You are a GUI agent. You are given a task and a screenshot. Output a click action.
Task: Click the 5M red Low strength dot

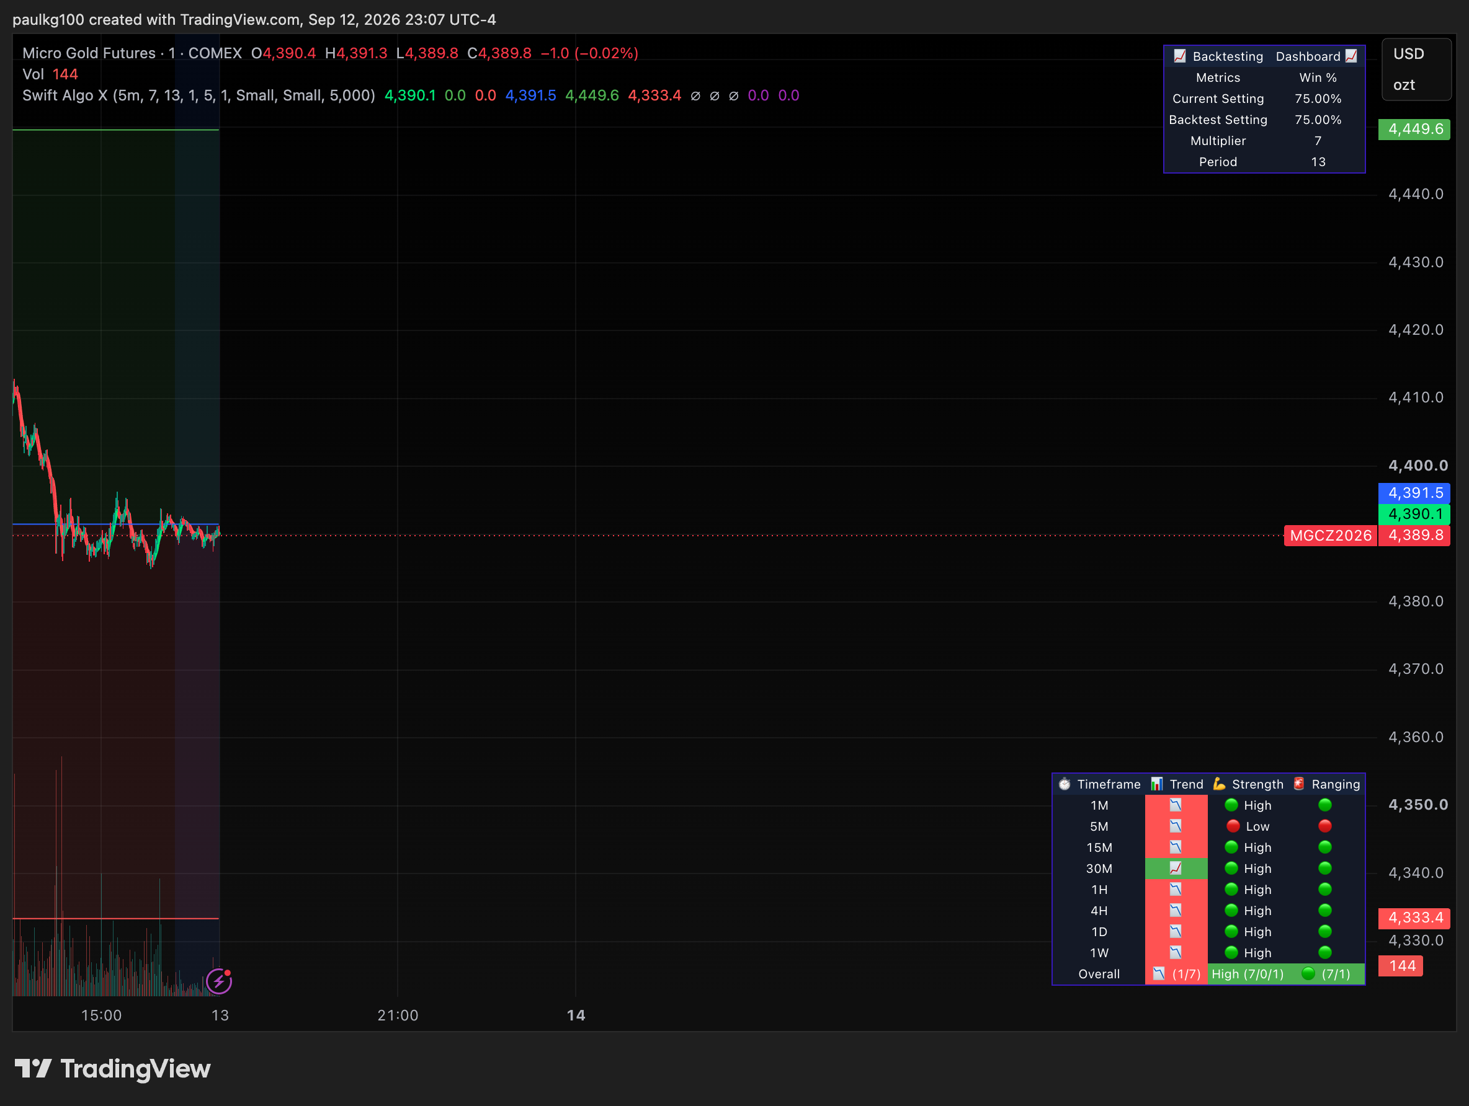pos(1233,826)
